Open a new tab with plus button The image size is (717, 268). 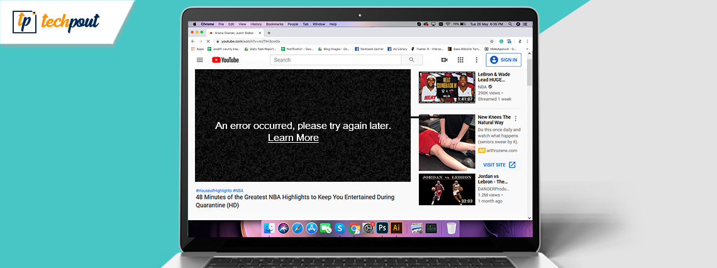coord(269,33)
